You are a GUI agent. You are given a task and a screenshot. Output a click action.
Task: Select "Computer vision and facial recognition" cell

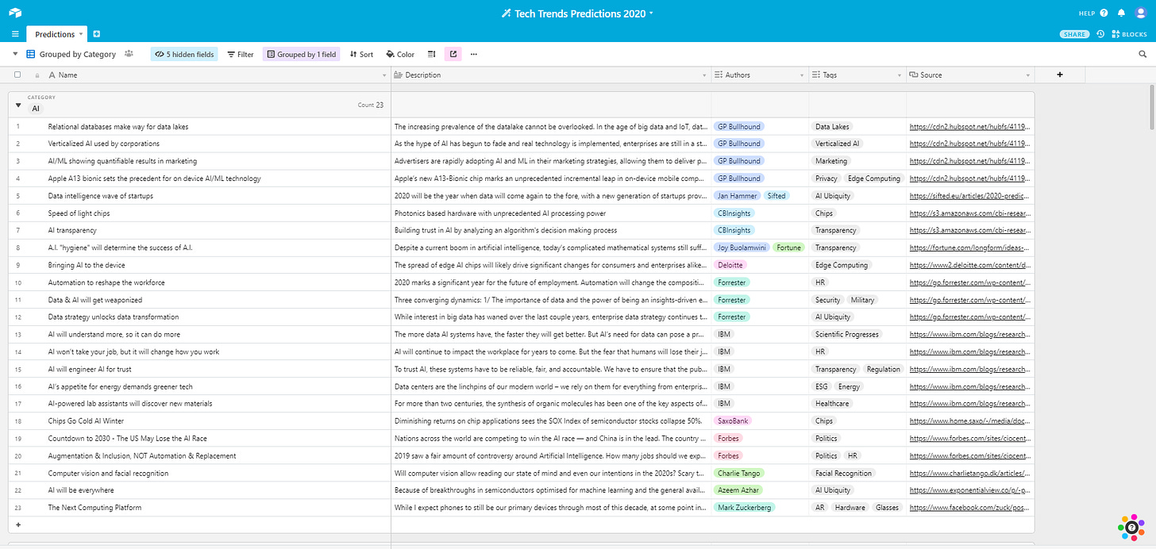(199, 473)
